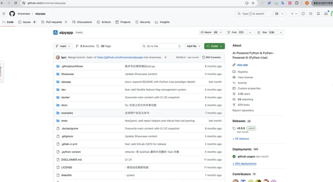Open the Issues icon in top header
Viewport: 333px width, 182px height.
click(x=303, y=14)
